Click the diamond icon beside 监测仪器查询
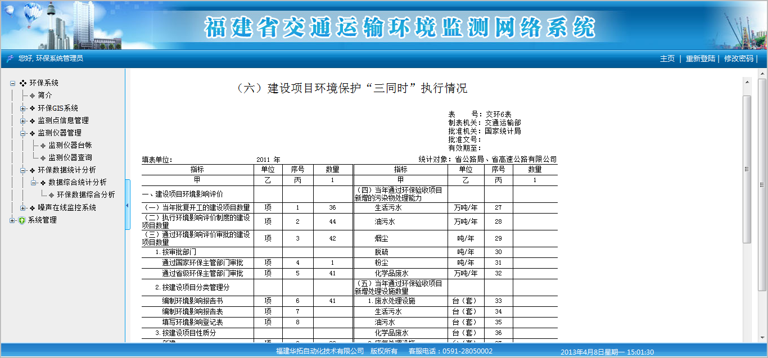The width and height of the screenshot is (768, 358). coord(43,157)
